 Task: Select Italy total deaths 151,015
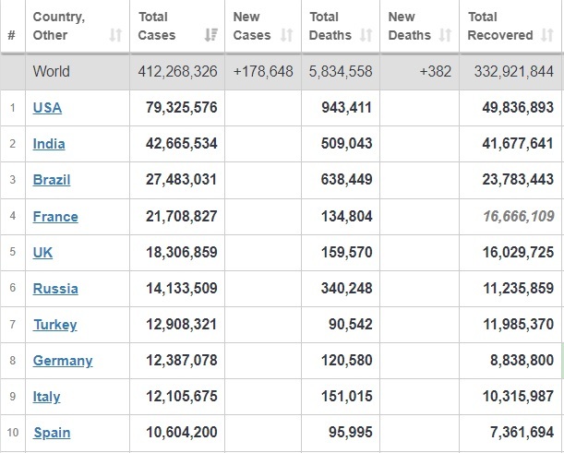pyautogui.click(x=347, y=396)
